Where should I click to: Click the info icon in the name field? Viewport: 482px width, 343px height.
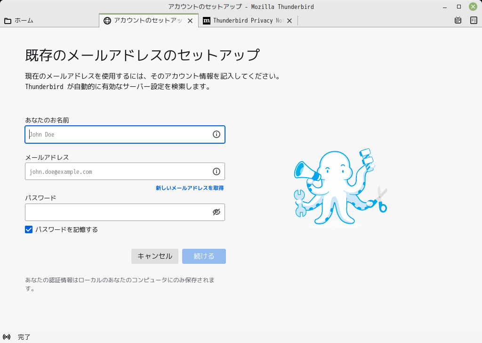click(x=217, y=134)
